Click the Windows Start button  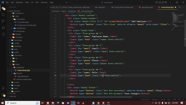[2, 103]
